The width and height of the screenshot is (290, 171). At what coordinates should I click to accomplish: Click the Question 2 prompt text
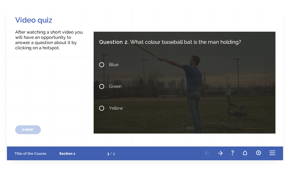pos(170,42)
